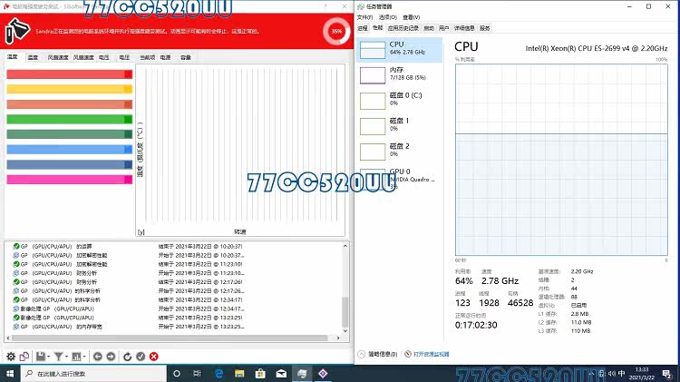Image resolution: width=680 pixels, height=382 pixels.
Task: Open the save icon's dropdown arrow
Action: pos(48,357)
